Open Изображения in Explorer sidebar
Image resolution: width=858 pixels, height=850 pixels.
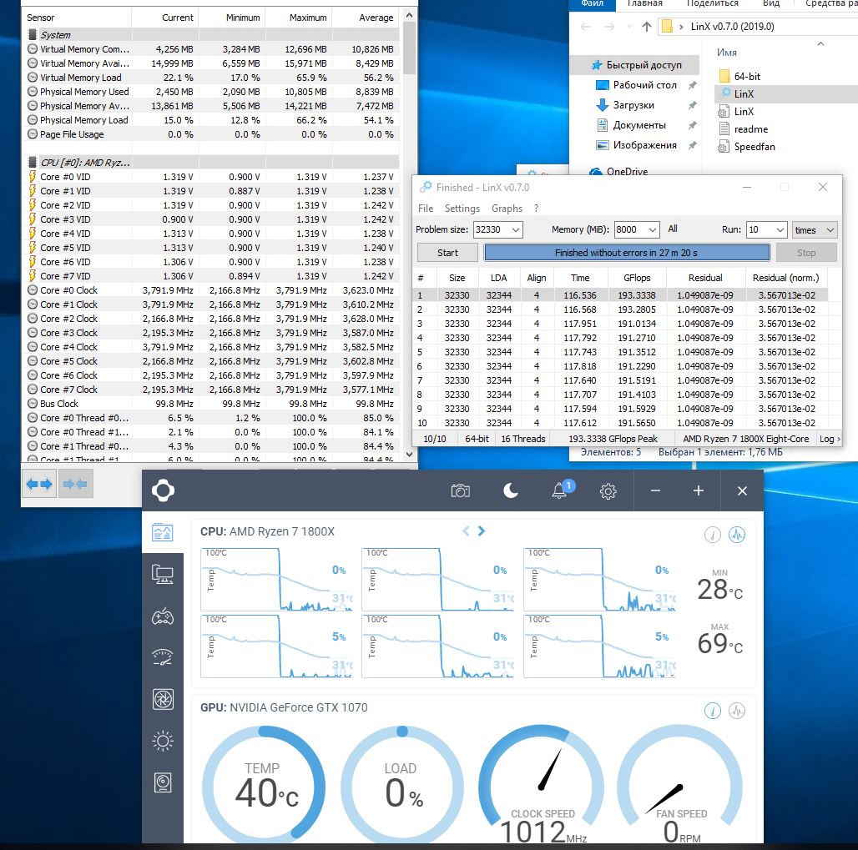tap(636, 145)
